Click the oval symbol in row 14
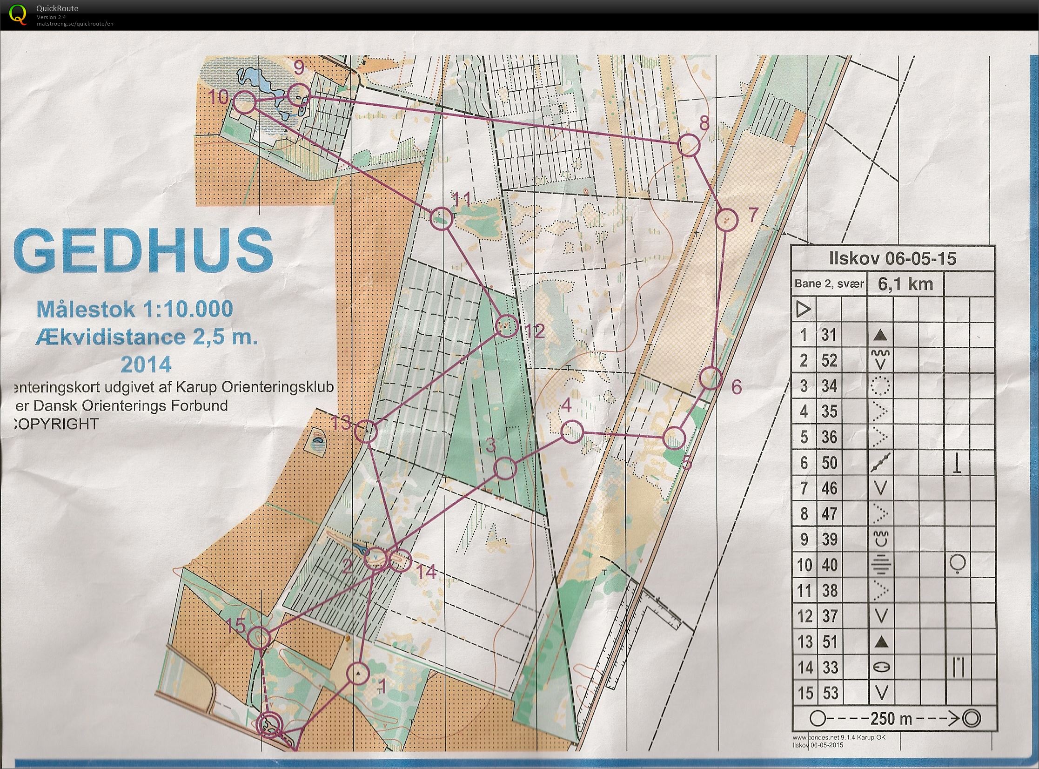Viewport: 1039px width, 769px height. tap(881, 668)
